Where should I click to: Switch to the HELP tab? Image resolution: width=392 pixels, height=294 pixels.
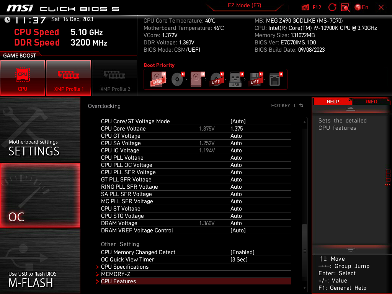[333, 101]
